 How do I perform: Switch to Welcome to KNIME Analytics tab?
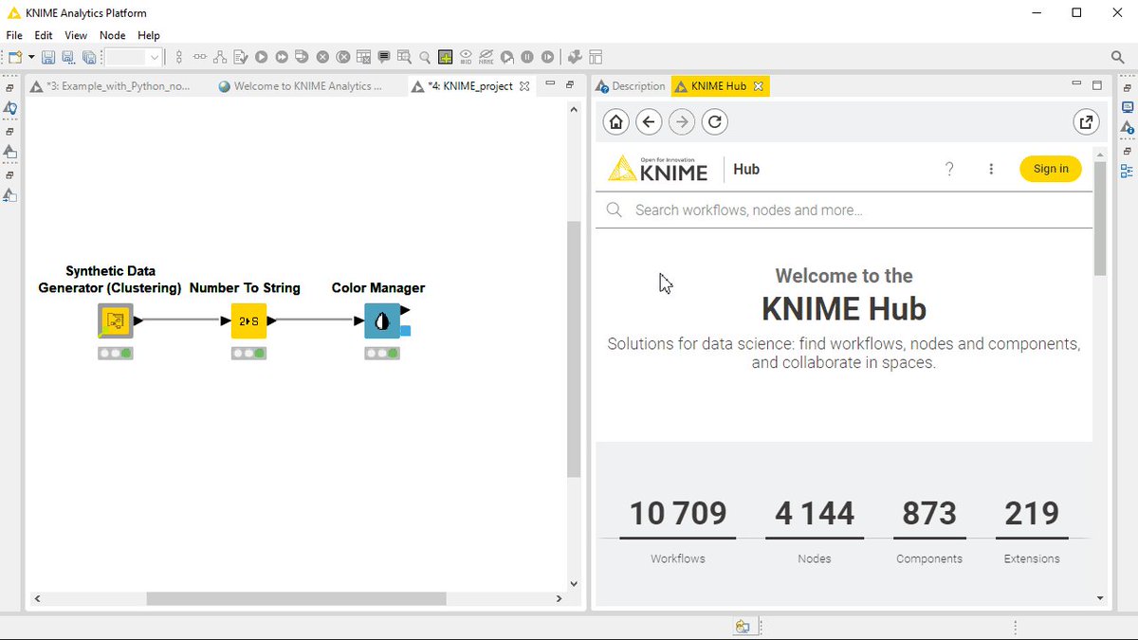[x=301, y=85]
